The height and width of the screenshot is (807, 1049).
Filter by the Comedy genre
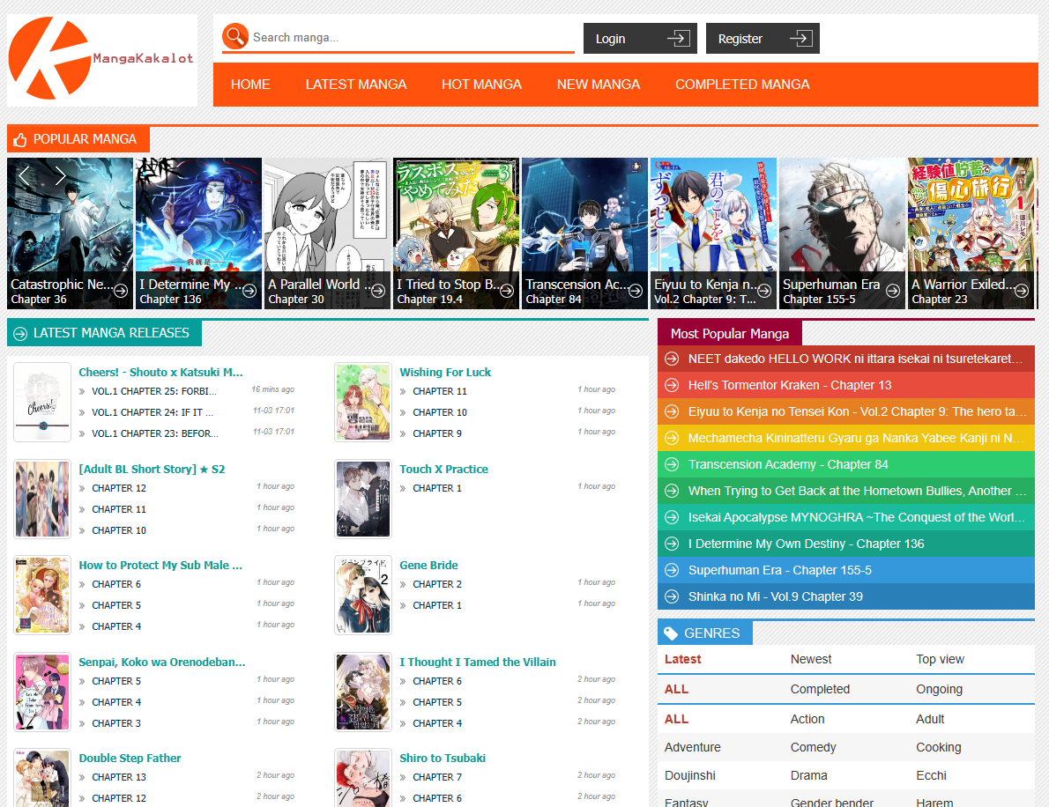pos(813,747)
